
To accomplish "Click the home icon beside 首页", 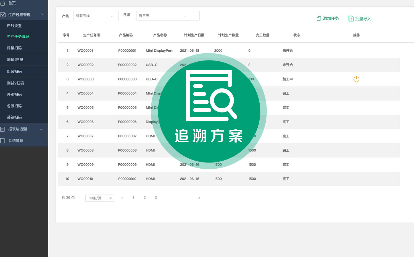I will (3, 3).
